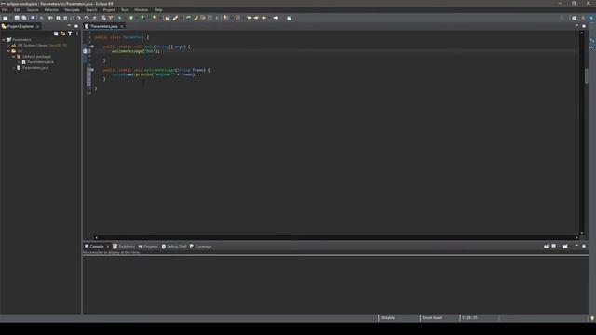Maximize the editor area
Viewport: 596px width, 335px height.
point(584,26)
